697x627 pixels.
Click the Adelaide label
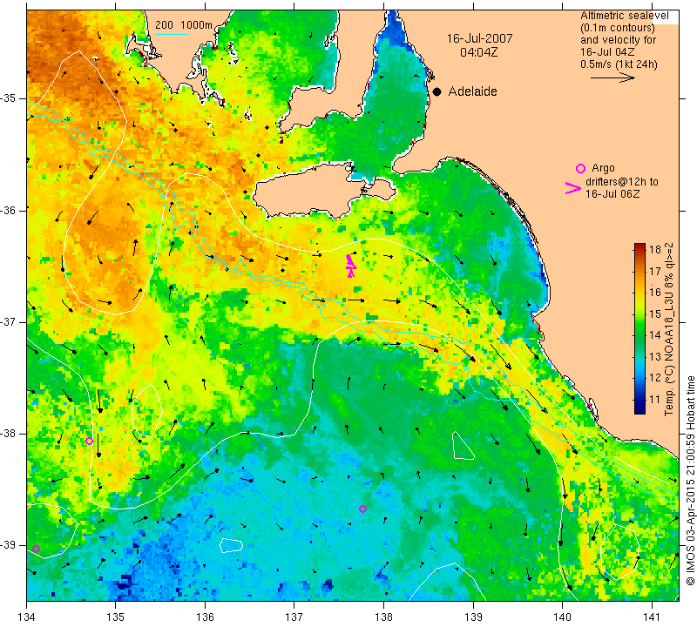(x=472, y=91)
